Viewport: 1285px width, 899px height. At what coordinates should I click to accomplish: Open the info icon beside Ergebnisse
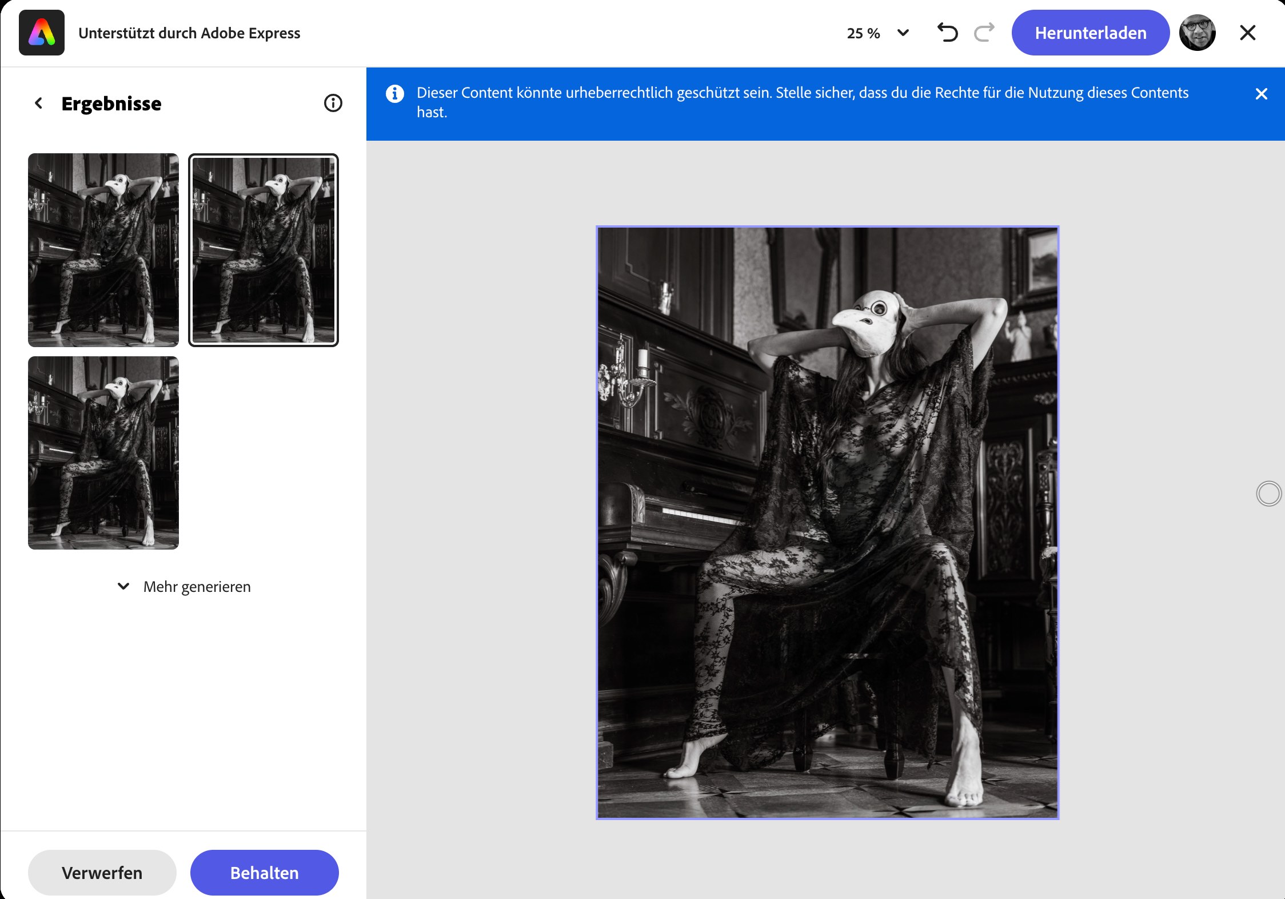tap(333, 103)
